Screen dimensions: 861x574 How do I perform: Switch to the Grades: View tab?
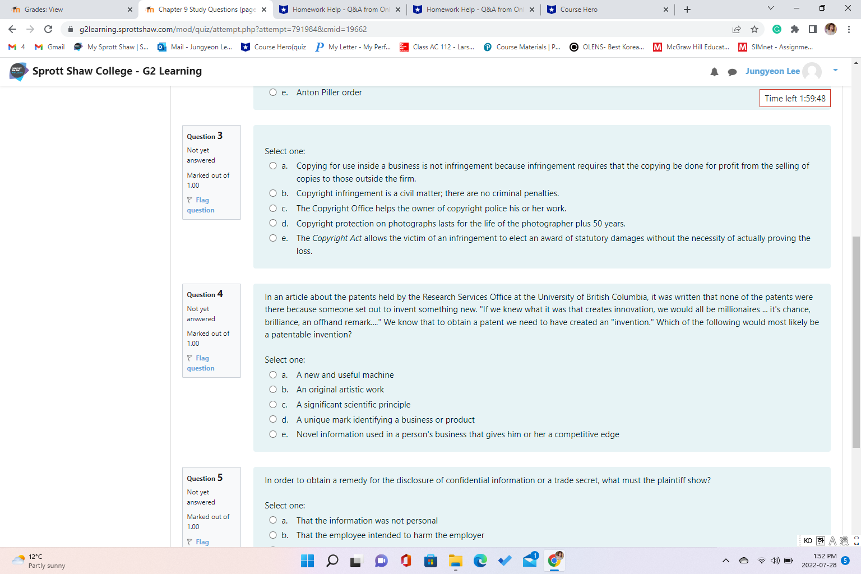tap(67, 9)
